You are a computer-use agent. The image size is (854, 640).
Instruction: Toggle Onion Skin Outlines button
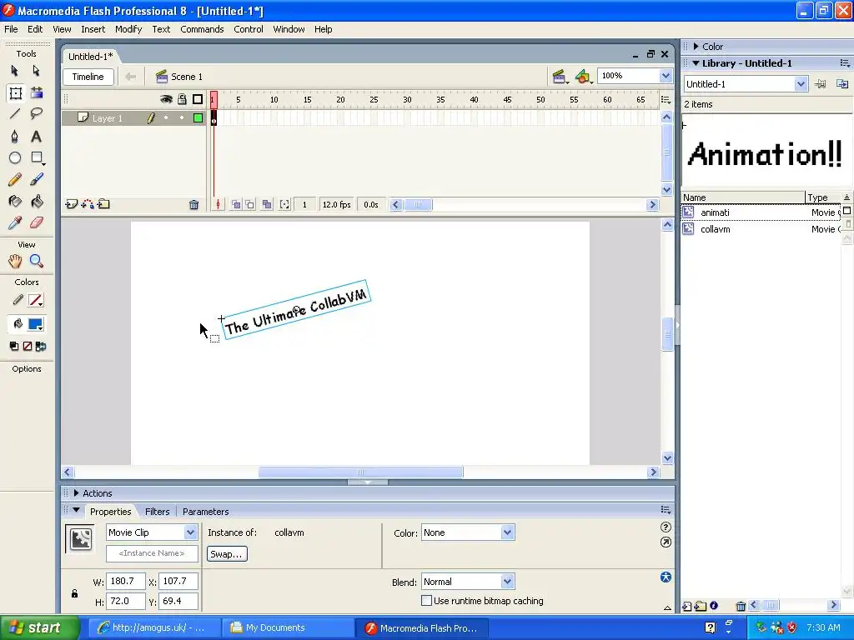coord(249,205)
